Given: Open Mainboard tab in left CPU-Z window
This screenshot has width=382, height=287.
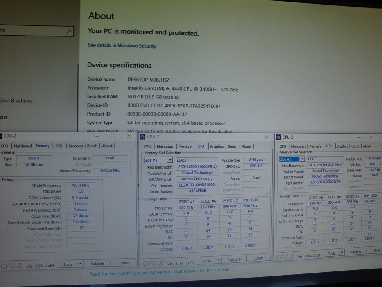Looking at the screenshot, I should 23,146.
